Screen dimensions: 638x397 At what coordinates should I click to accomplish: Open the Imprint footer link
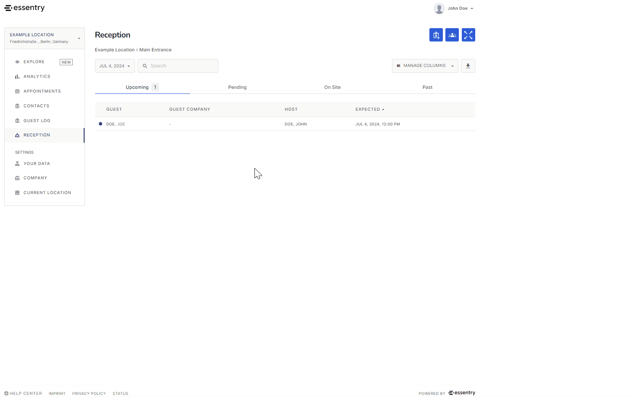pyautogui.click(x=57, y=394)
